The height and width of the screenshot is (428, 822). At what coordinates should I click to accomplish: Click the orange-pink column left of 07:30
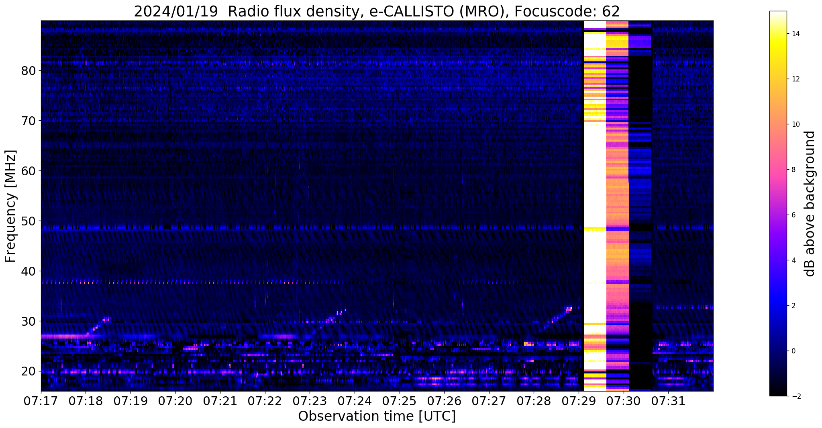617,206
